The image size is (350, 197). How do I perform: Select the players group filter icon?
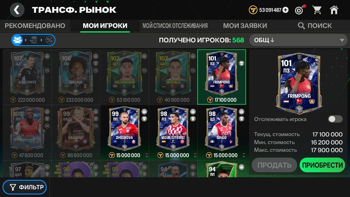[x=17, y=40]
